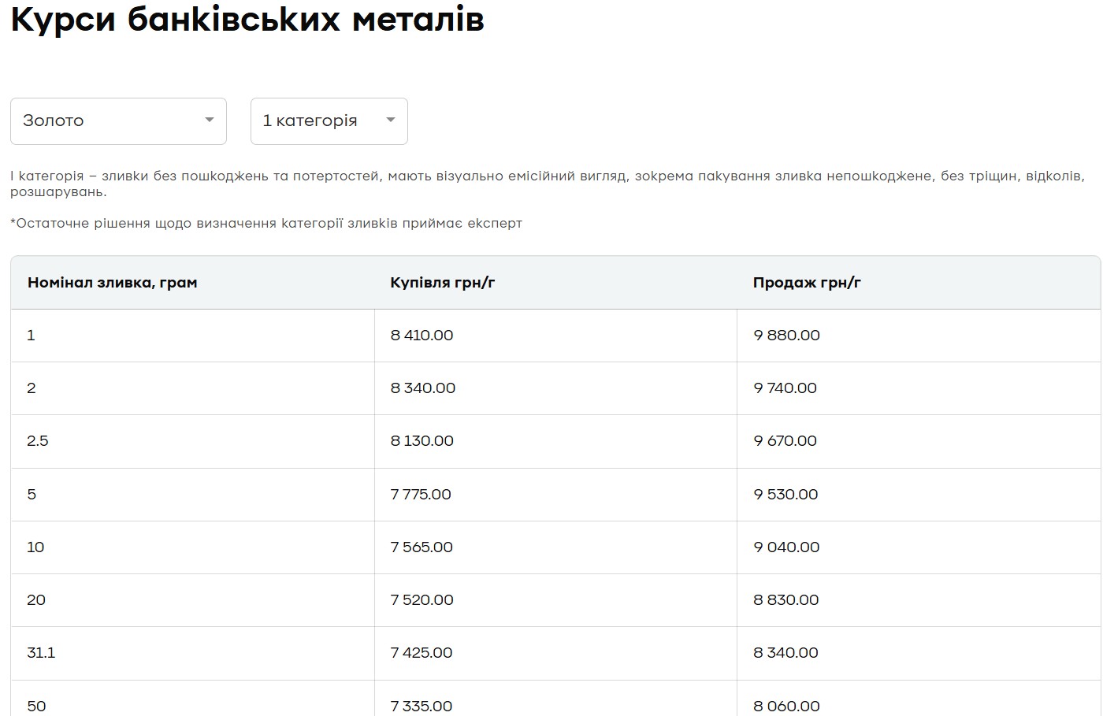Click the 31.1 gram nominal cell
The height and width of the screenshot is (716, 1103).
click(x=192, y=653)
